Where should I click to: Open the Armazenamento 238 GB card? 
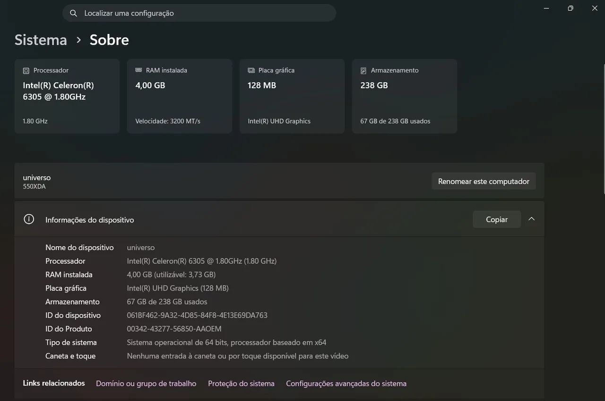coord(405,96)
